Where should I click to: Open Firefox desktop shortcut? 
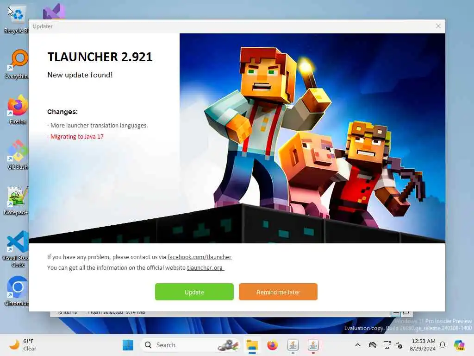pyautogui.click(x=18, y=109)
